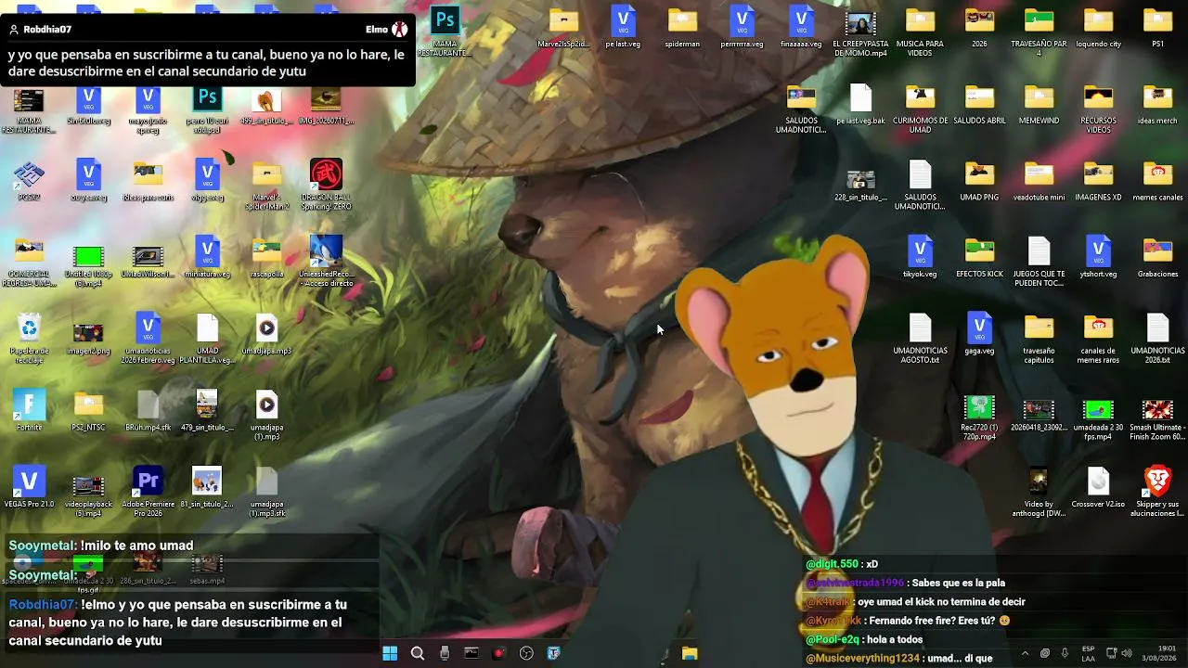Click the microphone icon in system tray
Viewport: 1188px width, 668px height.
point(1065,653)
